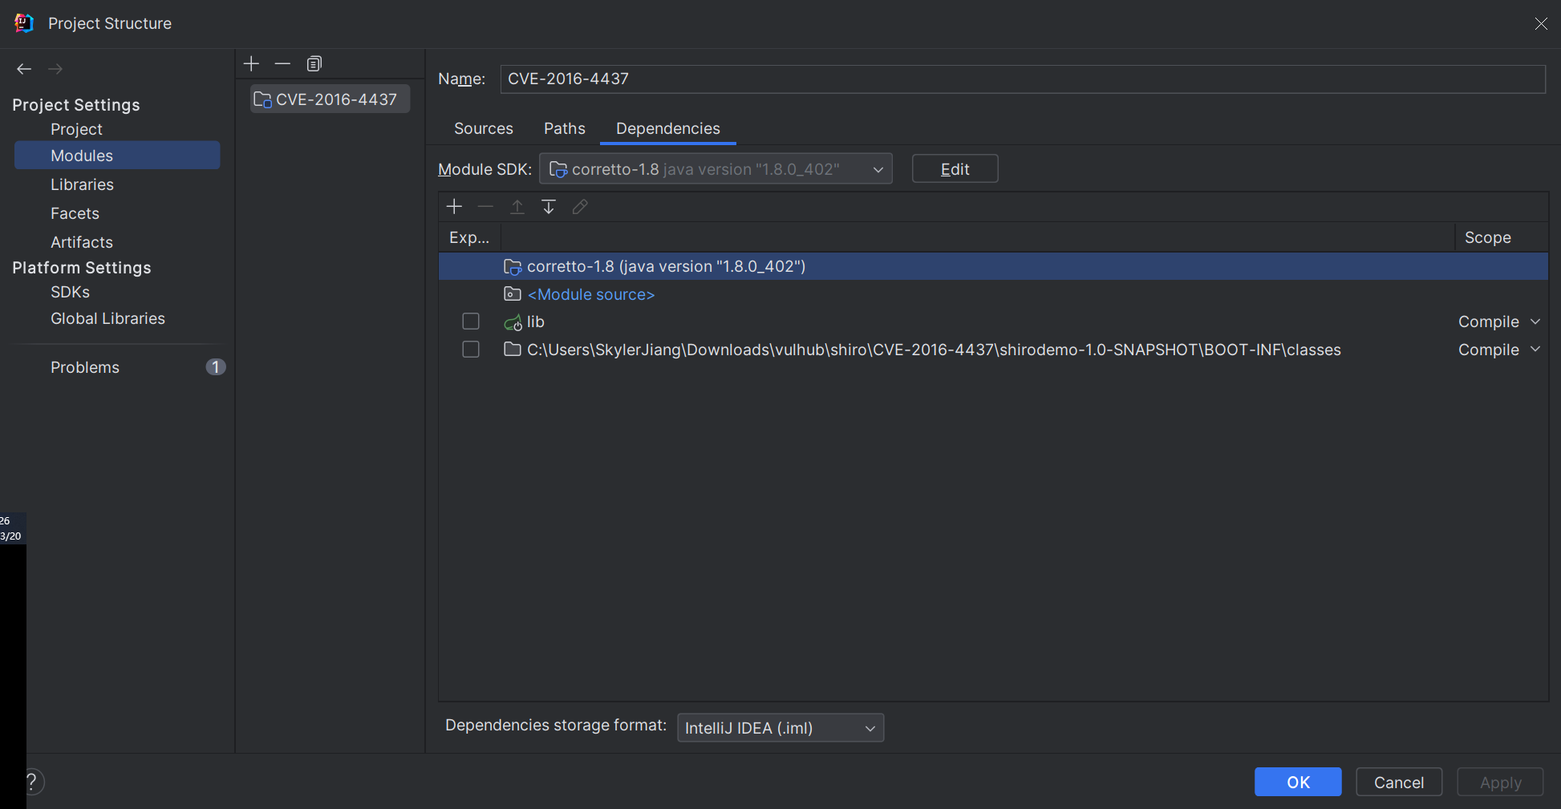Click the Exp... column header
The height and width of the screenshot is (809, 1561).
click(469, 237)
